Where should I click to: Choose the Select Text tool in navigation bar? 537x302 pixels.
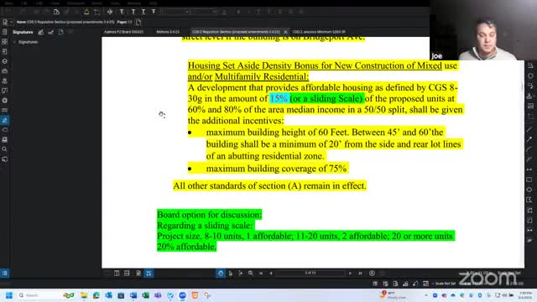[241, 273]
